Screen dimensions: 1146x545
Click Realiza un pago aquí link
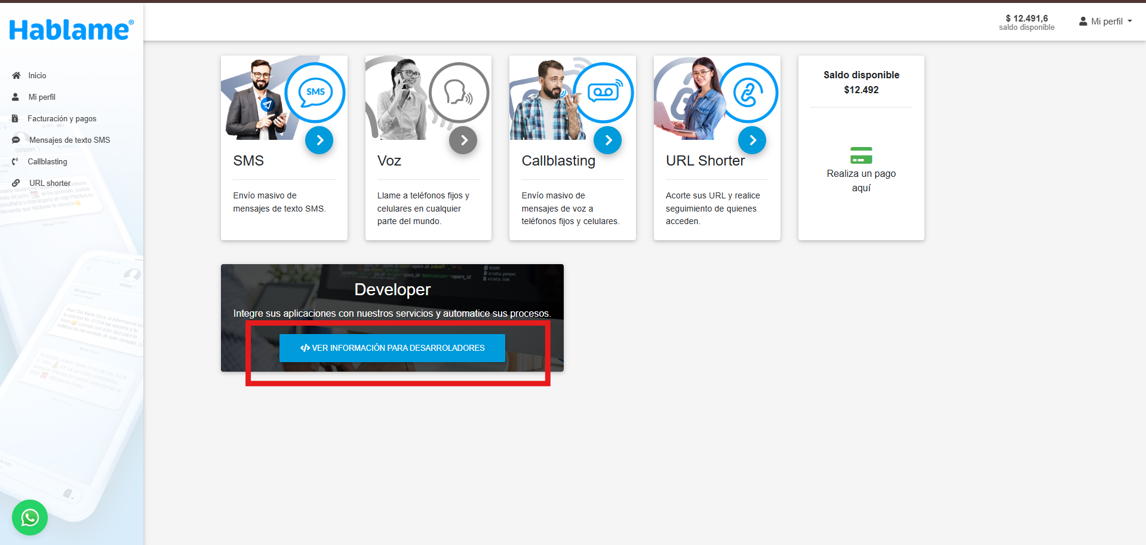coord(861,180)
